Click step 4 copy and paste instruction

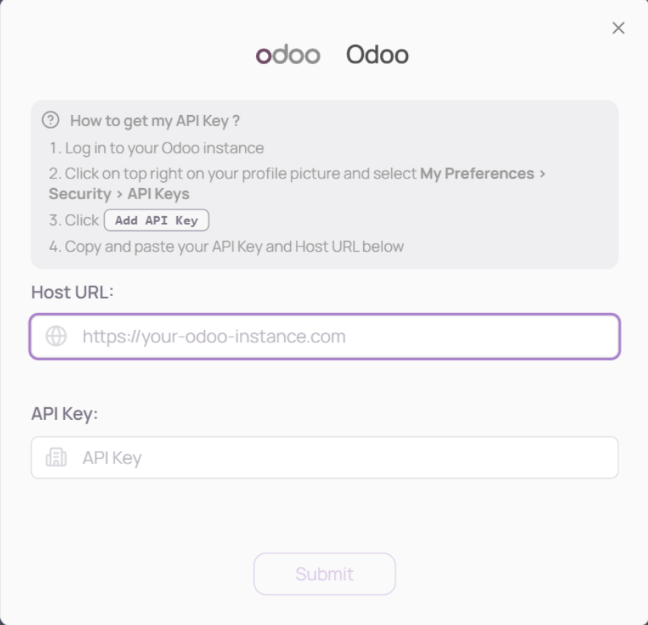[x=227, y=246]
